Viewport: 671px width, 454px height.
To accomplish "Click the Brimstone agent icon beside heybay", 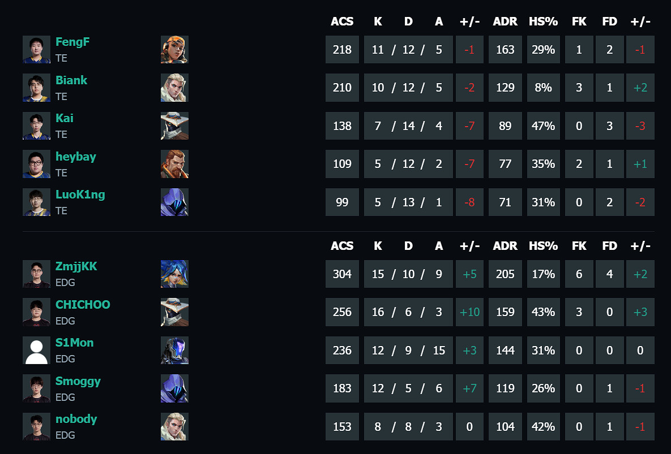I will pyautogui.click(x=174, y=164).
